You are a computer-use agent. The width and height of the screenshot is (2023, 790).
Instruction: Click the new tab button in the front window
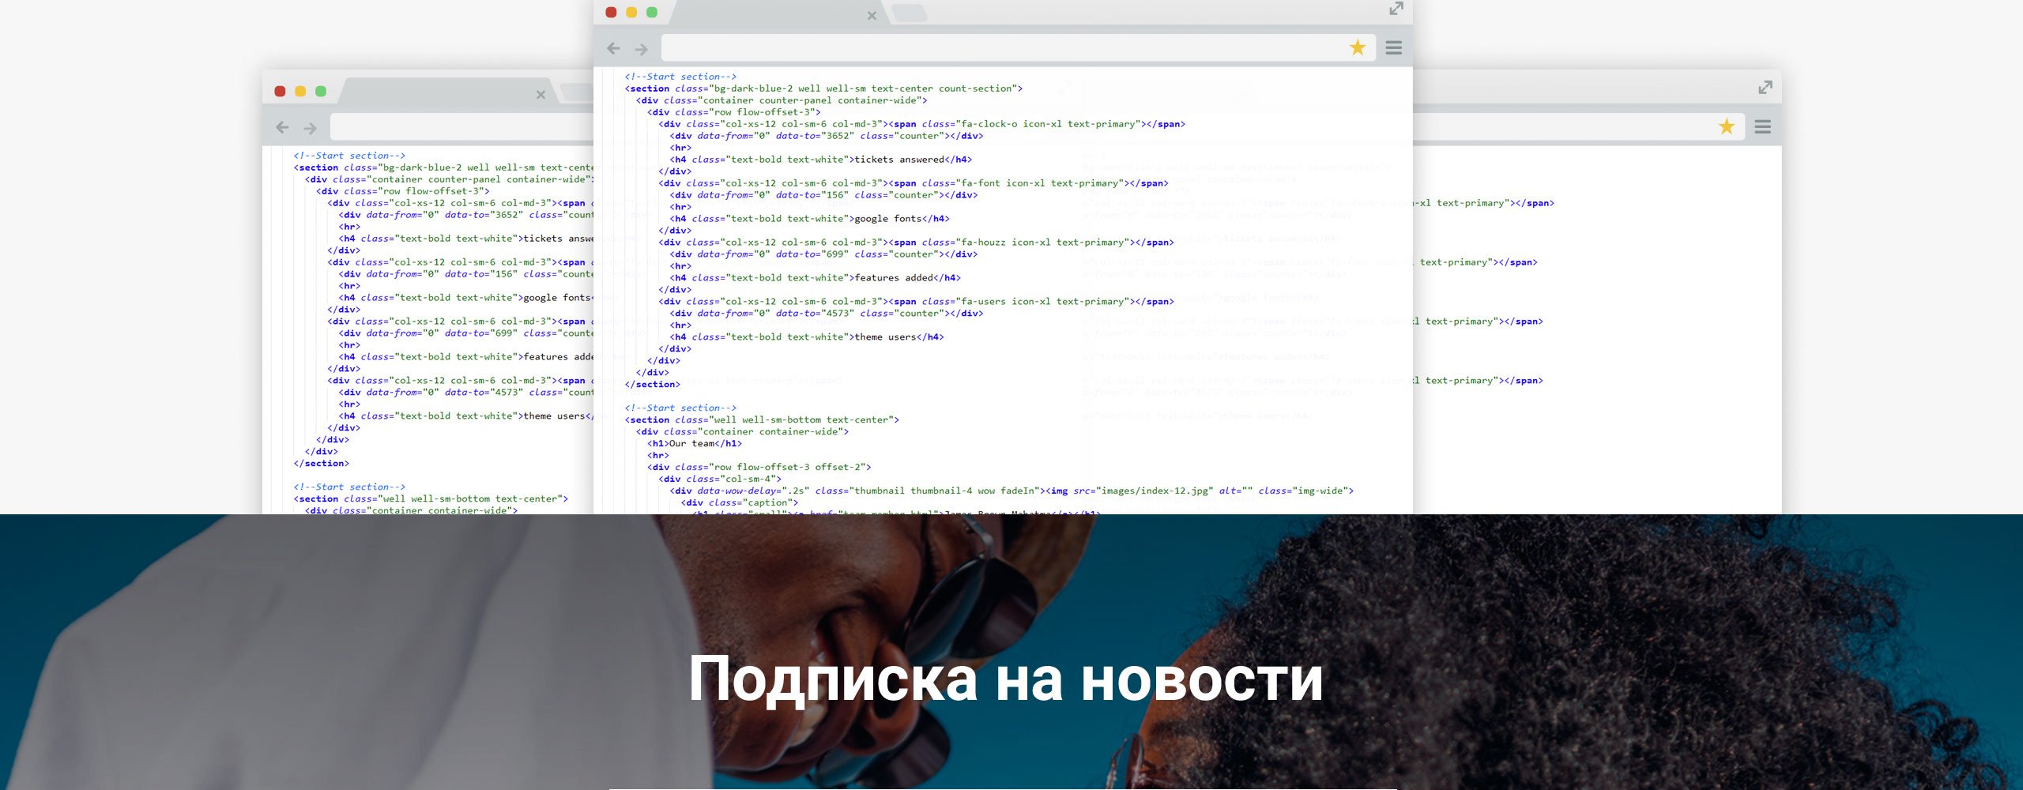(909, 13)
